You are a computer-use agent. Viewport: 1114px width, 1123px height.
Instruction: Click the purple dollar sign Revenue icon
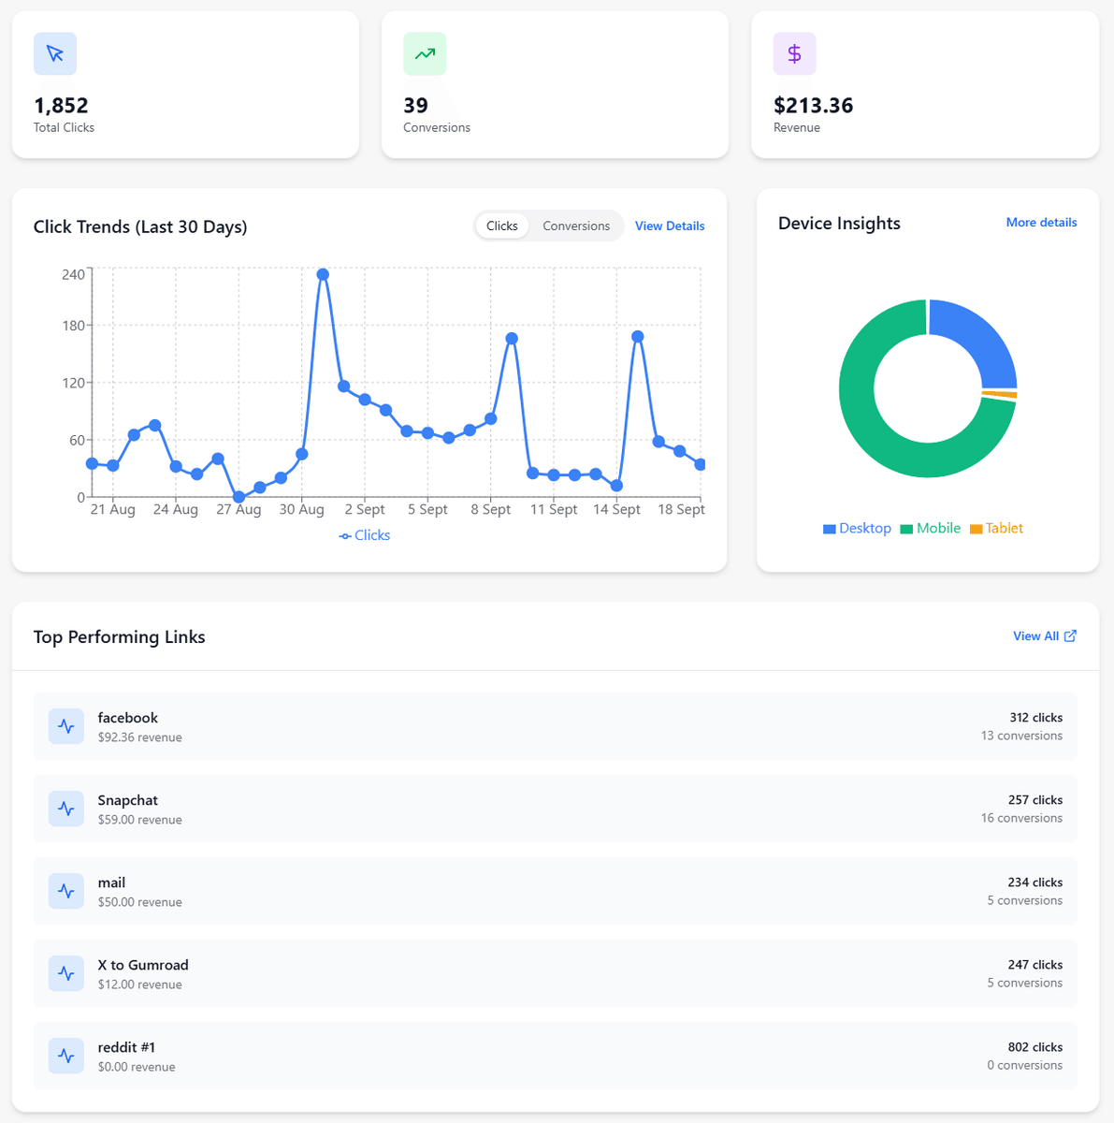pyautogui.click(x=794, y=54)
